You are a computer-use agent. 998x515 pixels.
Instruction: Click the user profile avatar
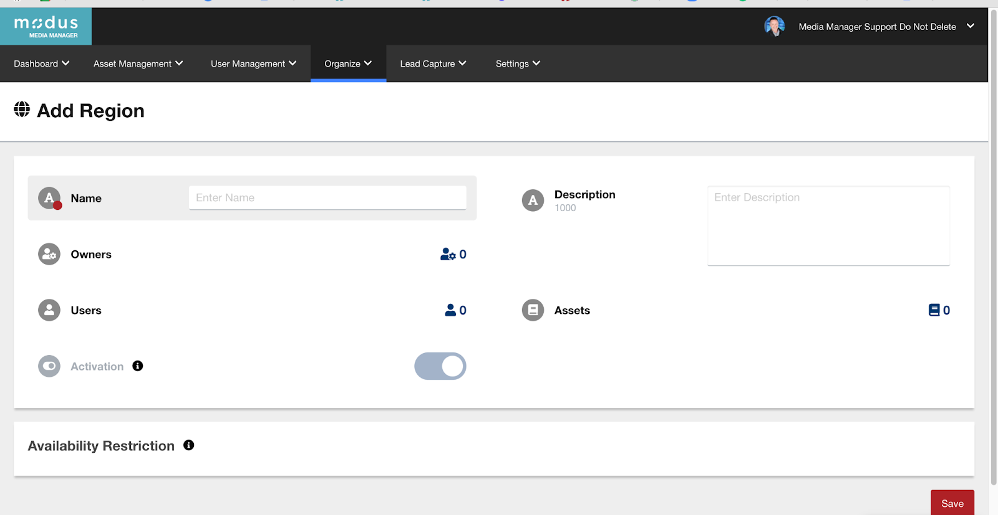pyautogui.click(x=774, y=26)
